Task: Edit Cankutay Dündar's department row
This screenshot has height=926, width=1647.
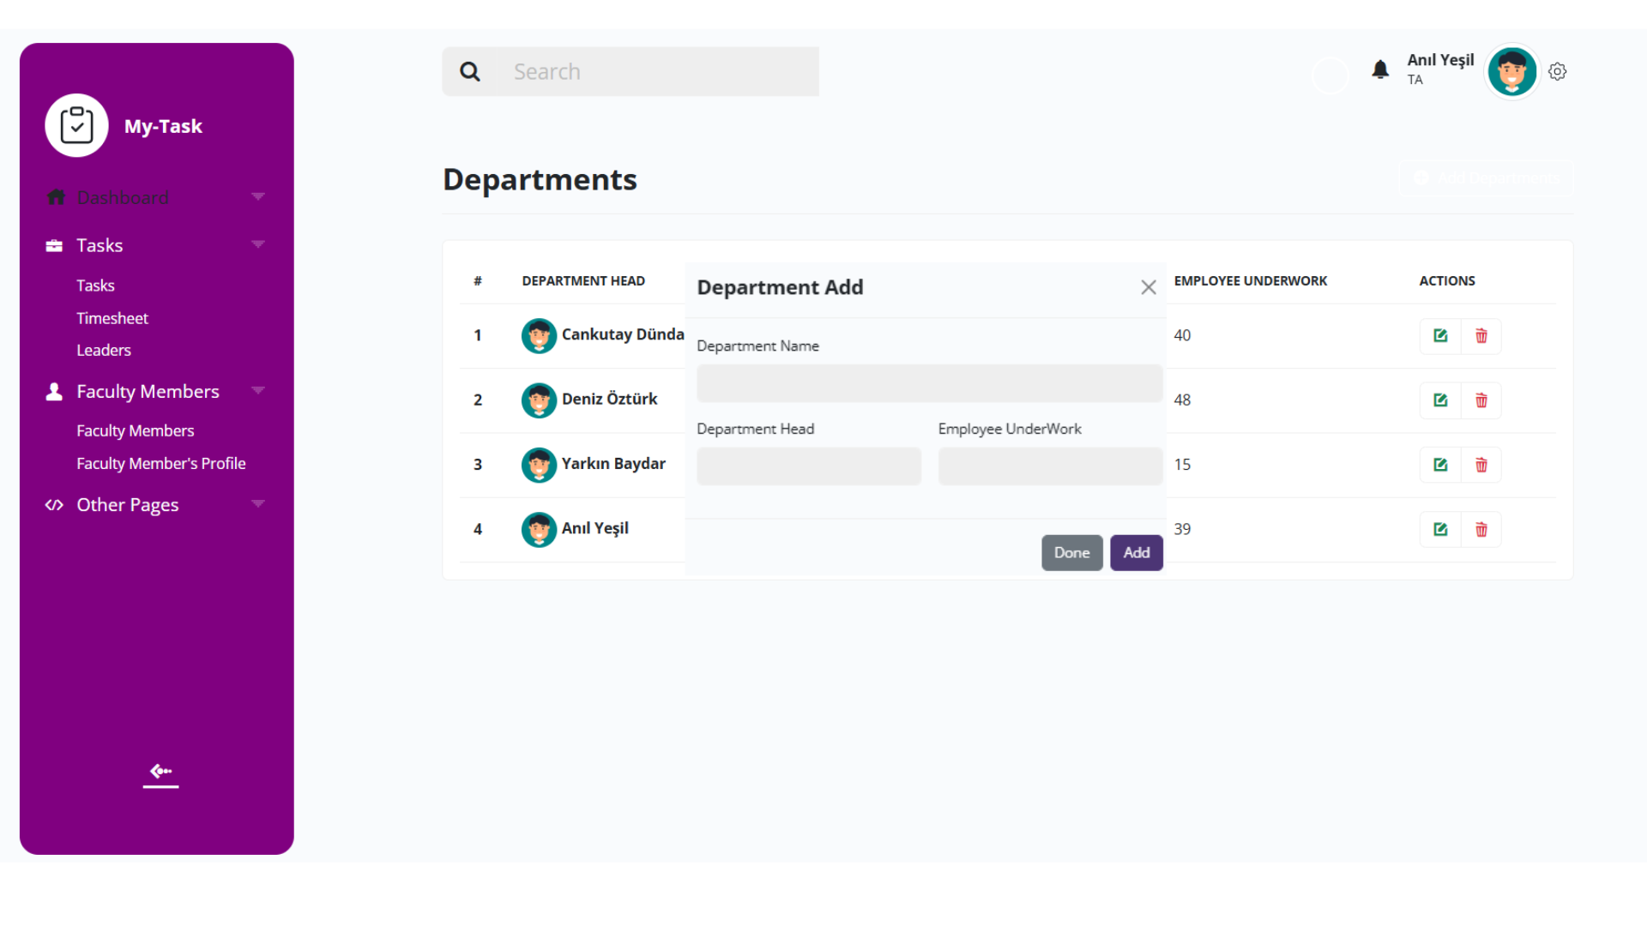Action: pyautogui.click(x=1440, y=335)
